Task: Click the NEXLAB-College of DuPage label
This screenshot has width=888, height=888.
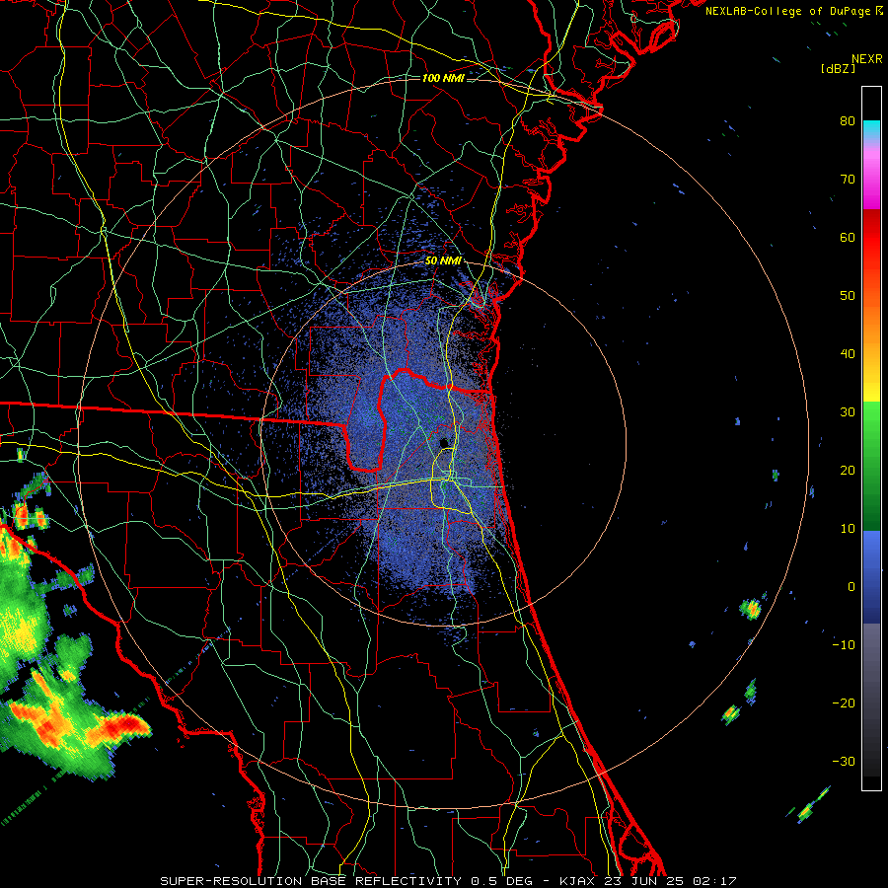Action: (x=789, y=11)
